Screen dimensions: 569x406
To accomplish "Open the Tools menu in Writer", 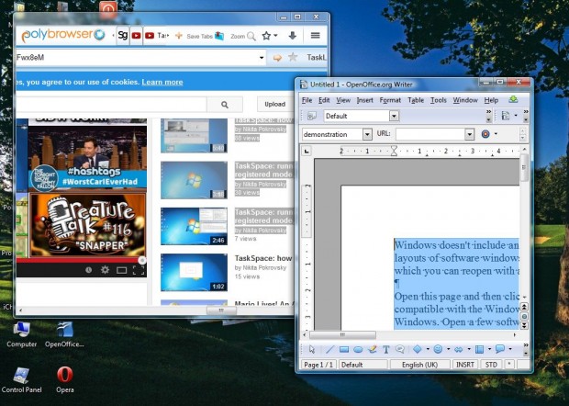I will (x=439, y=100).
